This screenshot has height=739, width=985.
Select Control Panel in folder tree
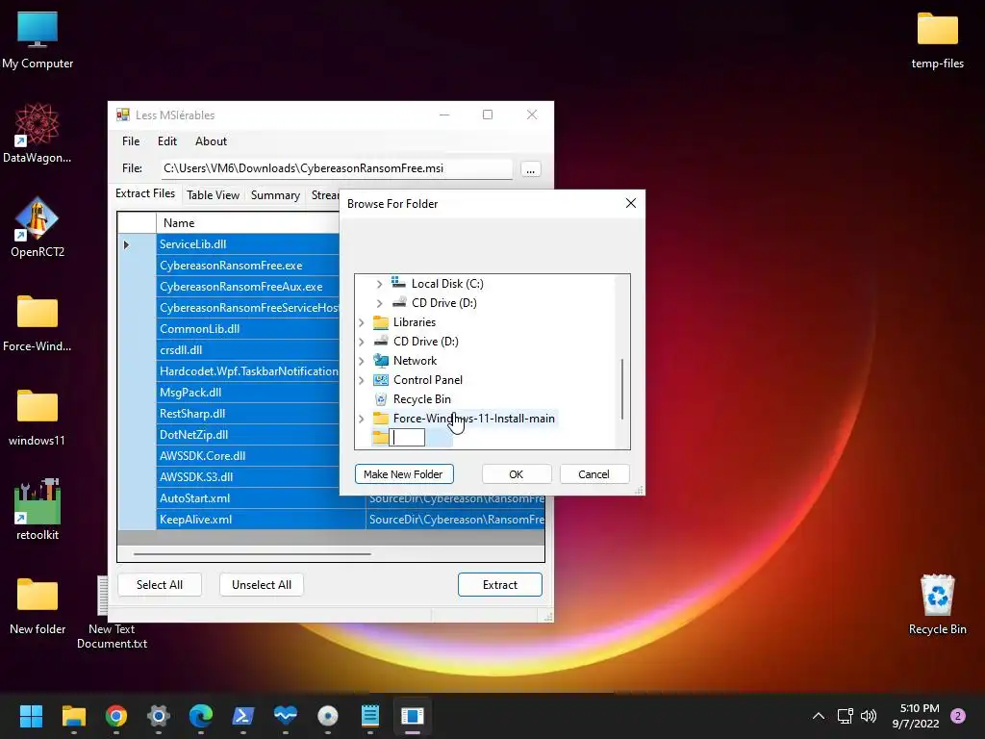pyautogui.click(x=428, y=380)
